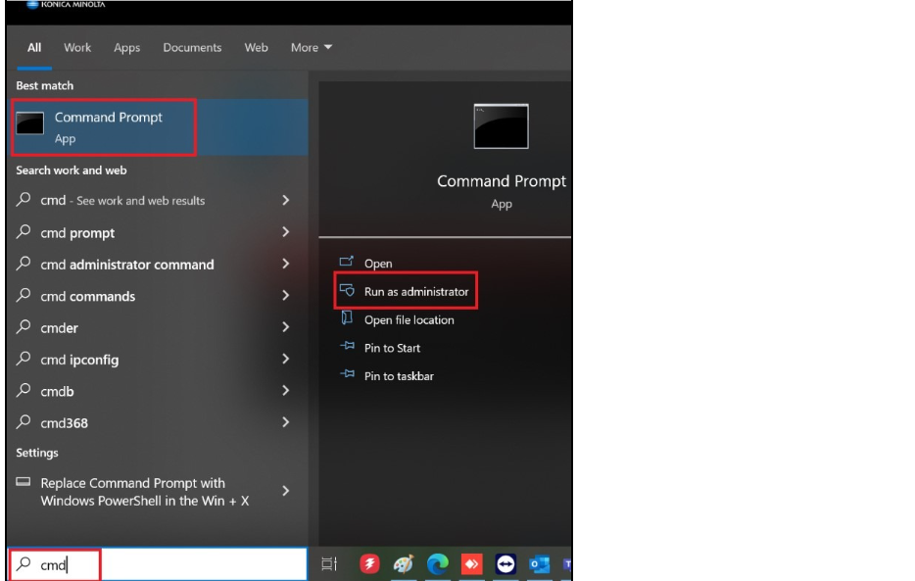Viewport: 915px width, 581px height.
Task: Launch Microsoft Edge from the taskbar
Action: 437,564
